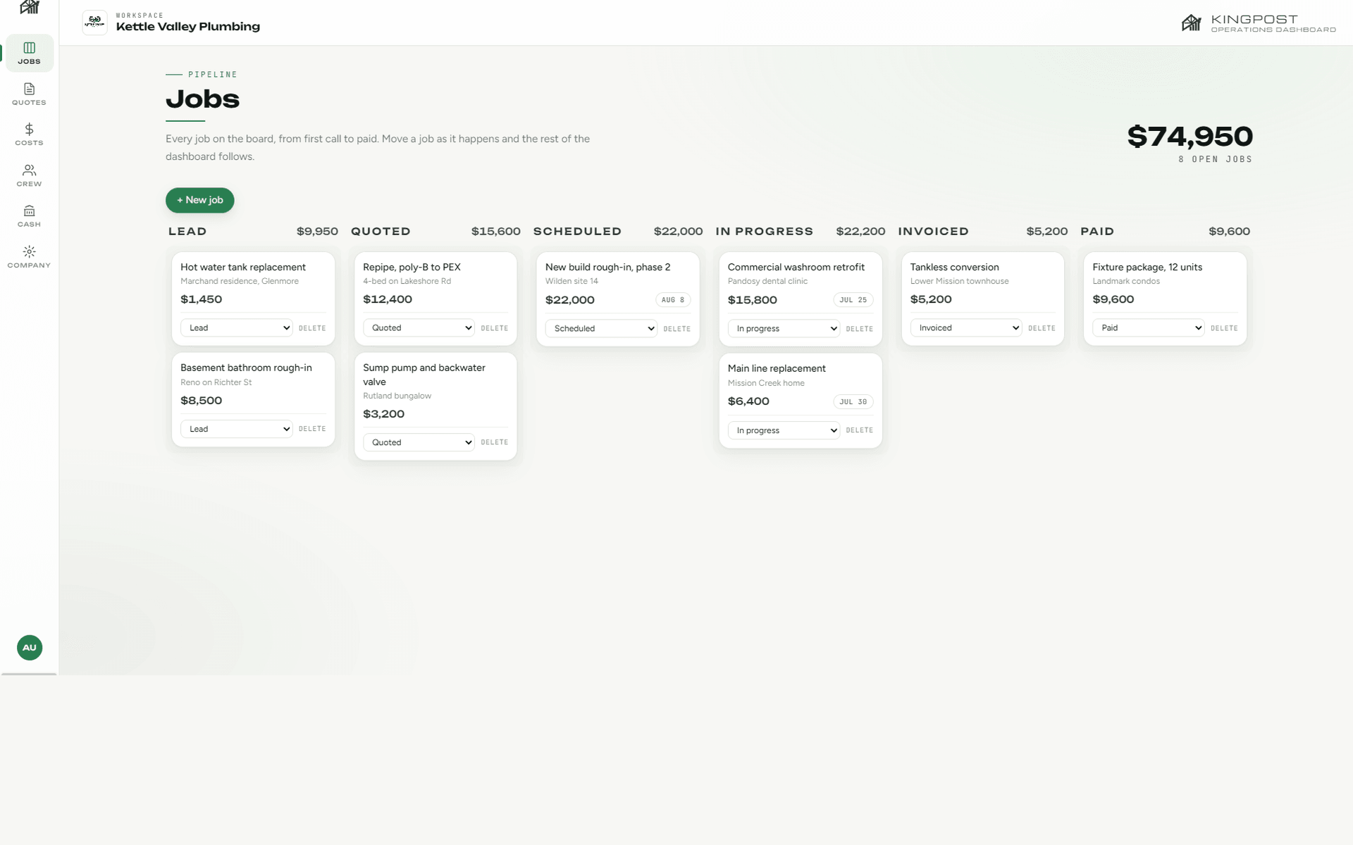Open status dropdown for Sump pump and backwater valve
Image resolution: width=1353 pixels, height=845 pixels.
tap(419, 442)
